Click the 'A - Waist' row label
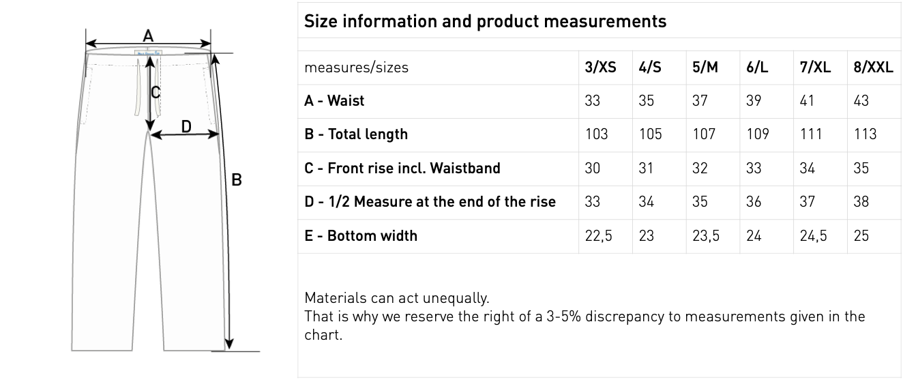The height and width of the screenshot is (380, 903). tap(334, 101)
